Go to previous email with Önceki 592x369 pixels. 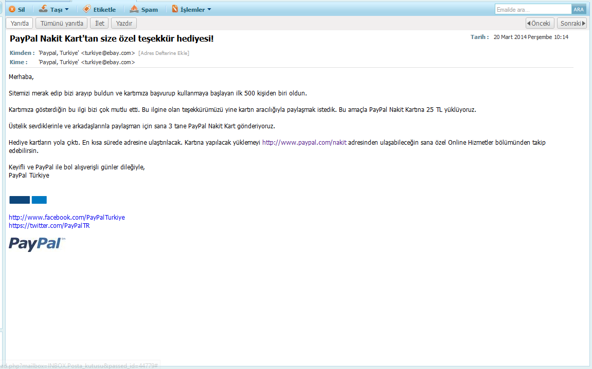tap(540, 24)
